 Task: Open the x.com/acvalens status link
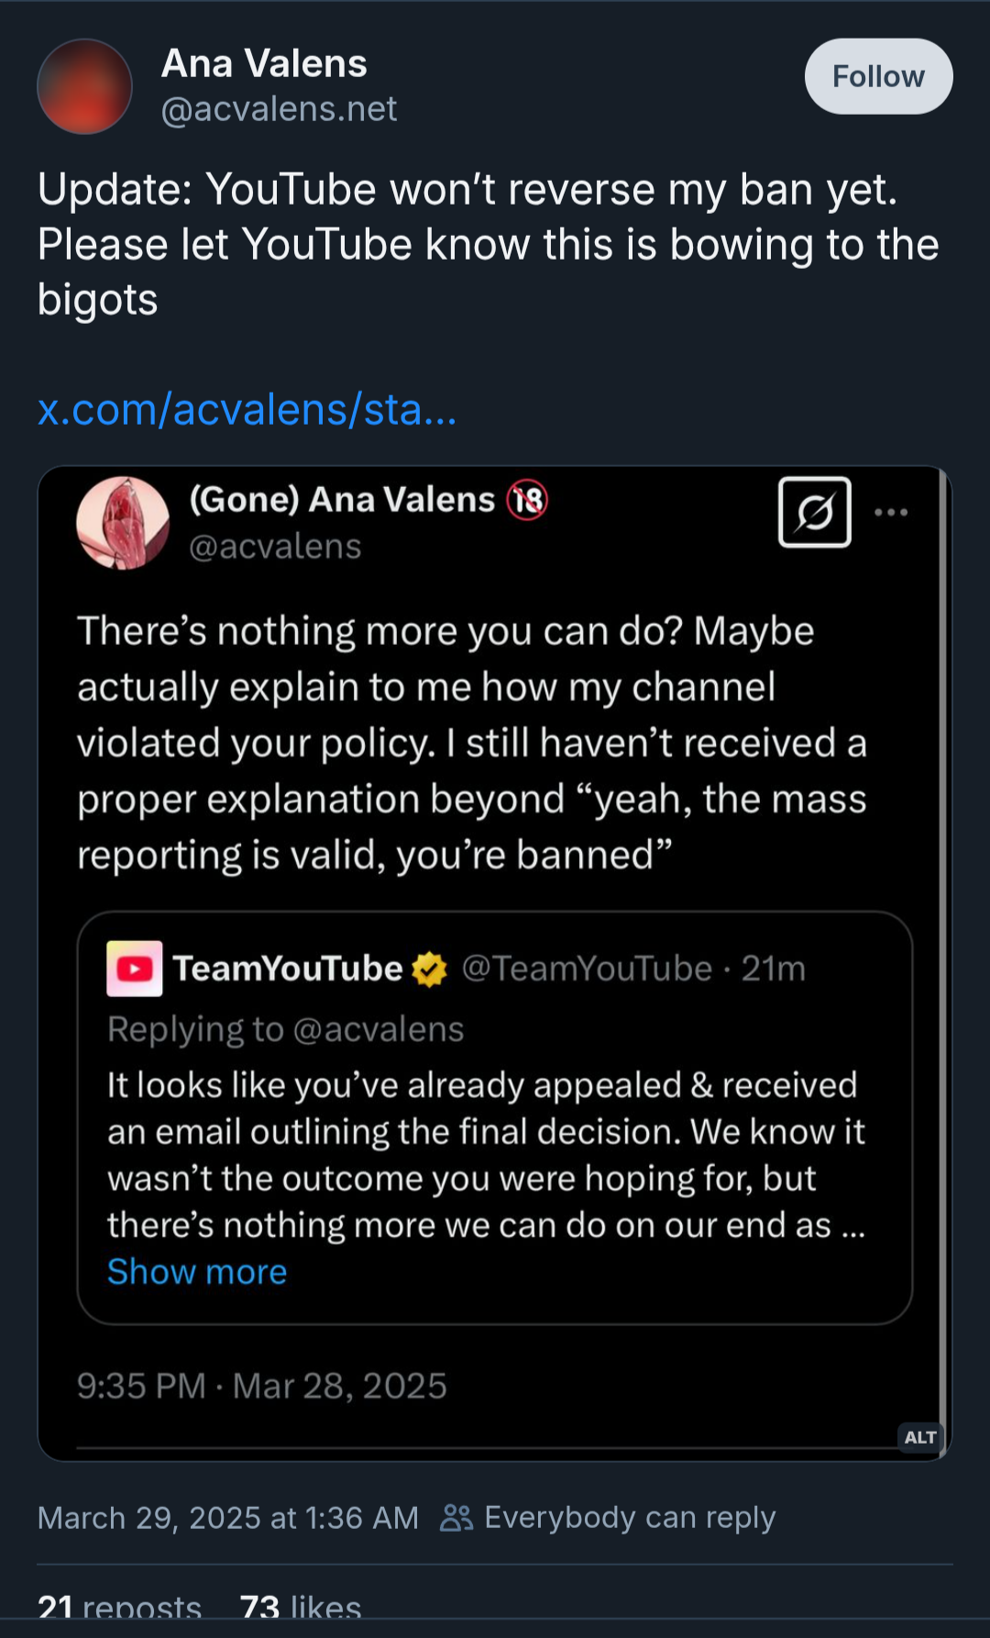click(247, 409)
